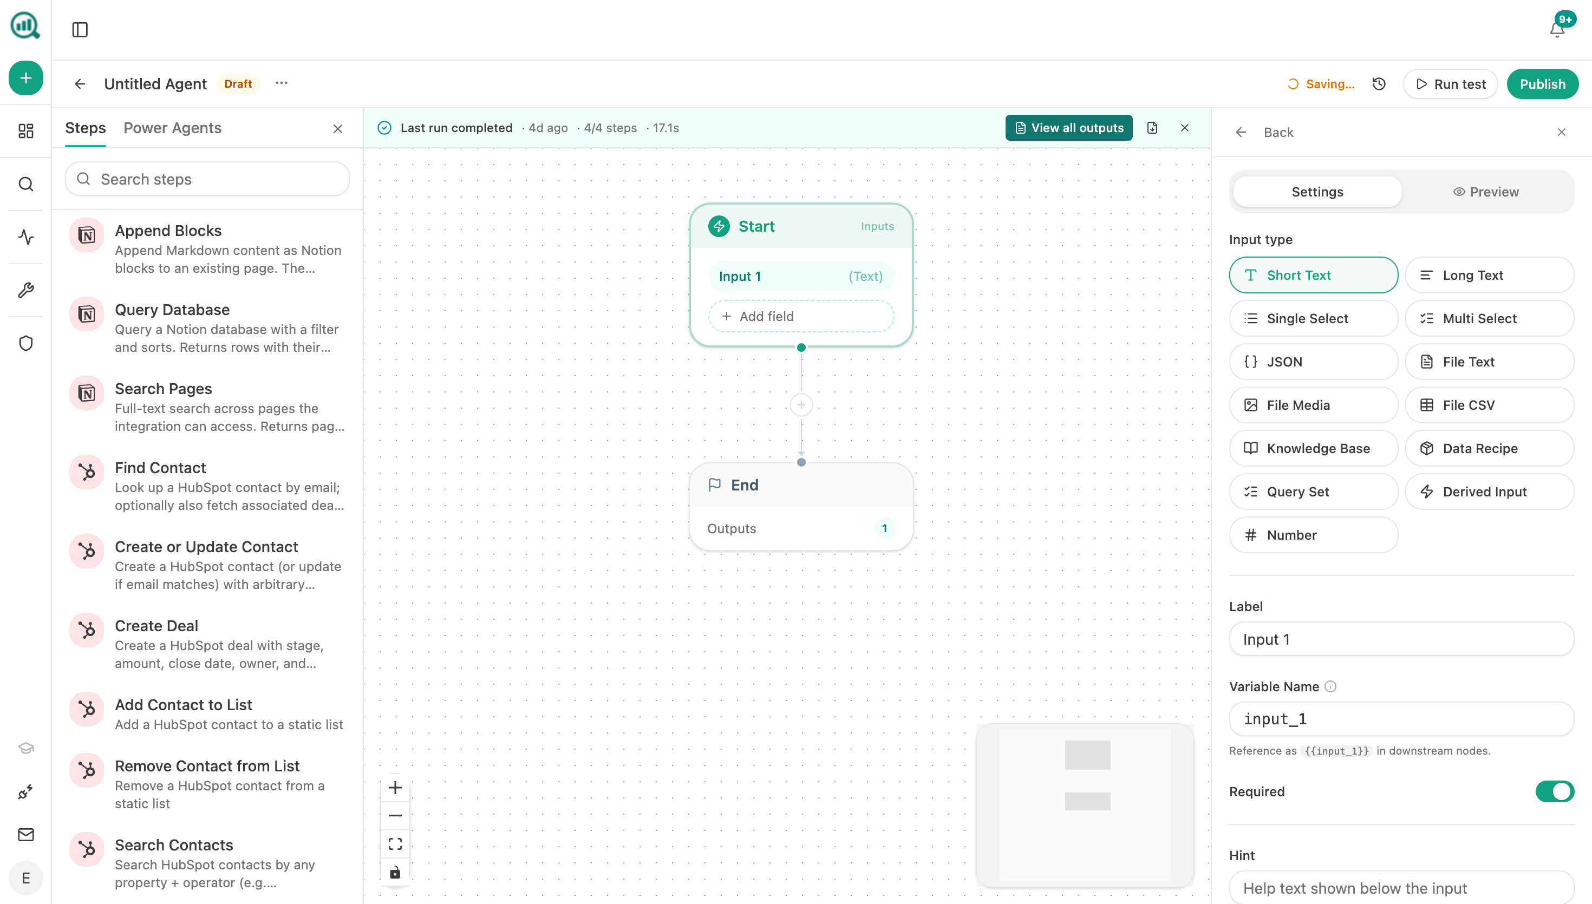The width and height of the screenshot is (1592, 904).
Task: Open the shield icon in left rail
Action: click(x=25, y=343)
